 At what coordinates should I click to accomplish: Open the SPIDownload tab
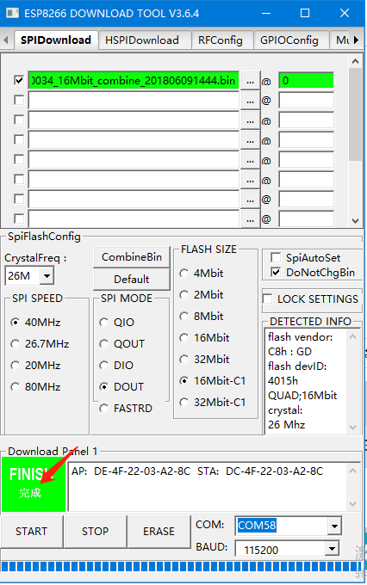56,40
